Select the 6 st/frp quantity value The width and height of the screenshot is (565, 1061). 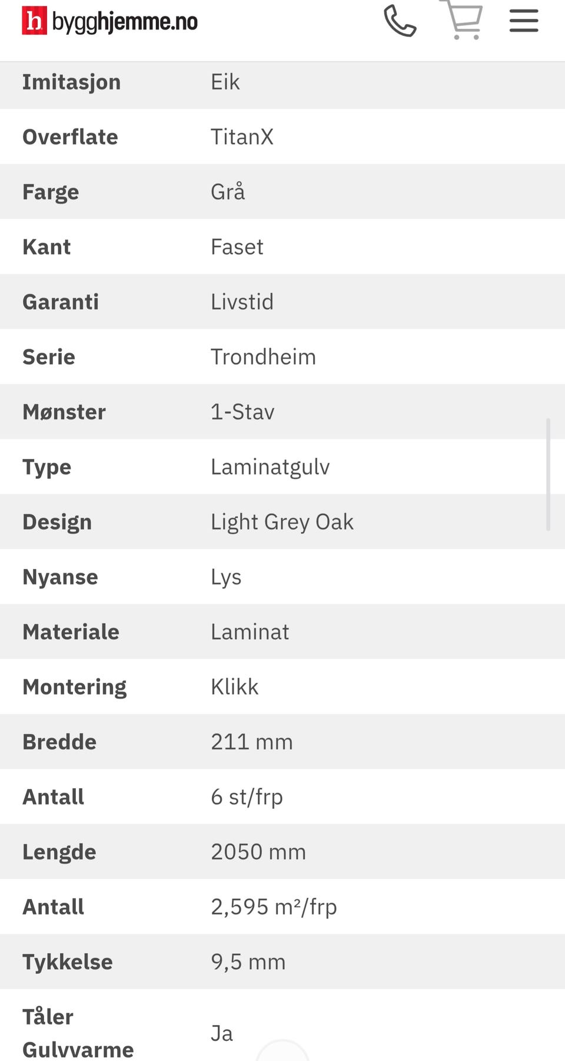(x=247, y=797)
